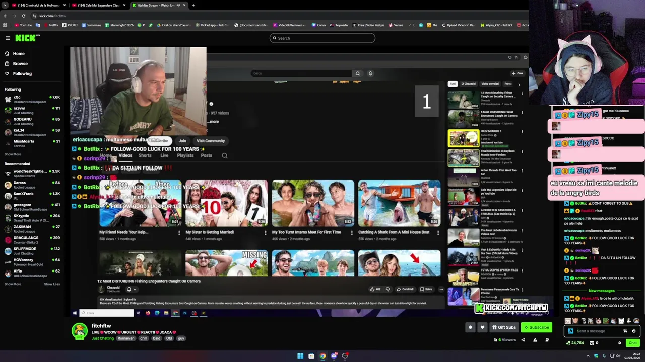Image resolution: width=645 pixels, height=362 pixels.
Task: Open GODEANU channel in Following list
Action: (31, 121)
